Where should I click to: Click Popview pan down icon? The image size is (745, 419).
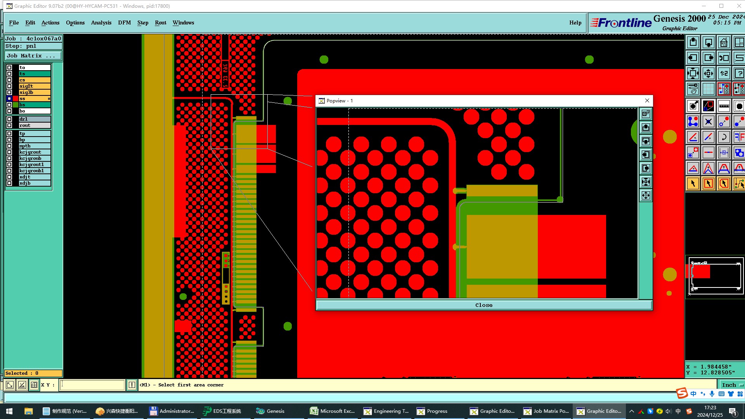(646, 141)
